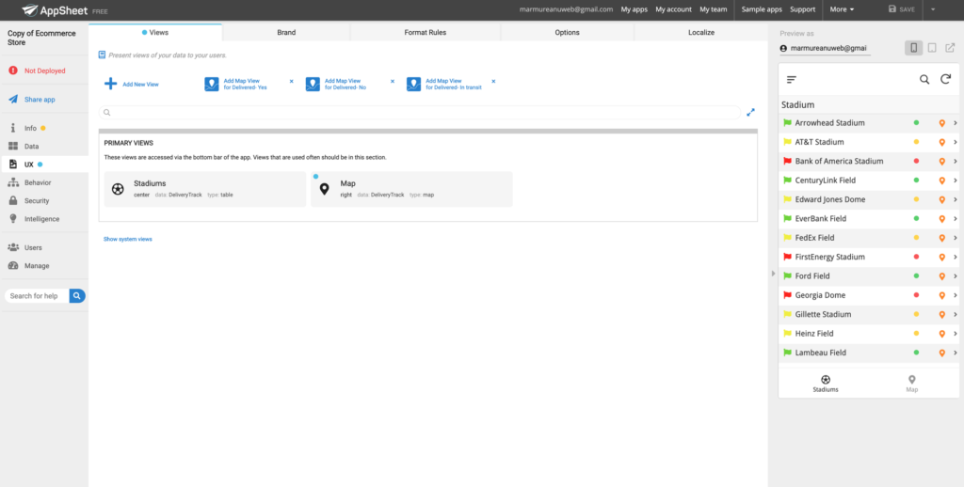The image size is (964, 487).
Task: Select tablet preview mode icon
Action: point(932,48)
